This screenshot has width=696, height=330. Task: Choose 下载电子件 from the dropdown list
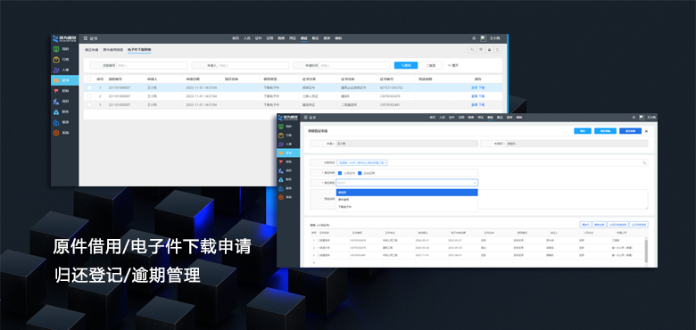point(407,207)
